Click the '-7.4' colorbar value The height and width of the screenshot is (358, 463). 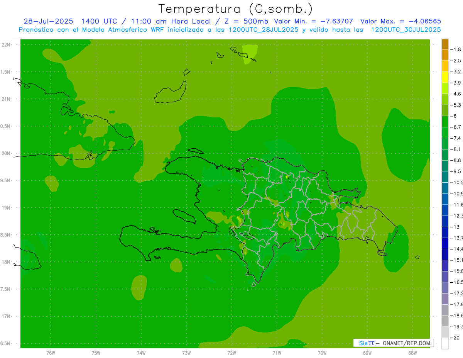[456, 138]
